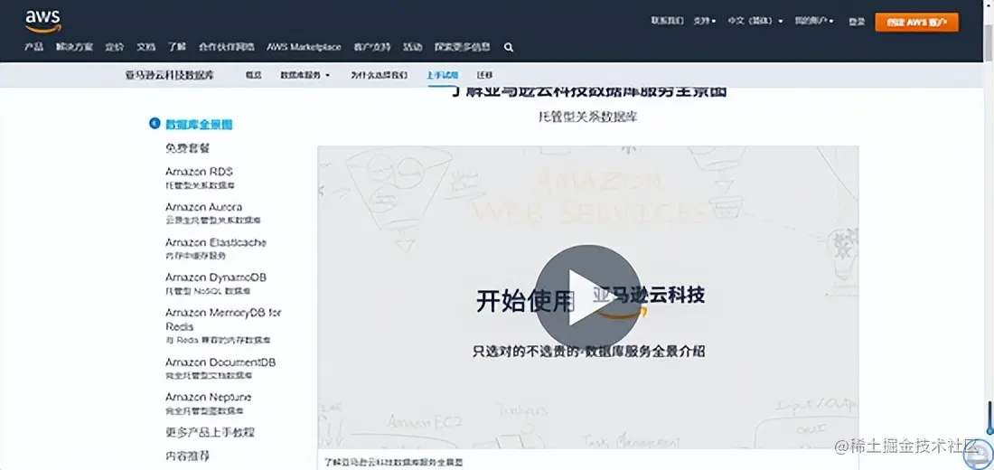Open the 文档 nav item
Image resolution: width=994 pixels, height=470 pixels.
pos(145,47)
